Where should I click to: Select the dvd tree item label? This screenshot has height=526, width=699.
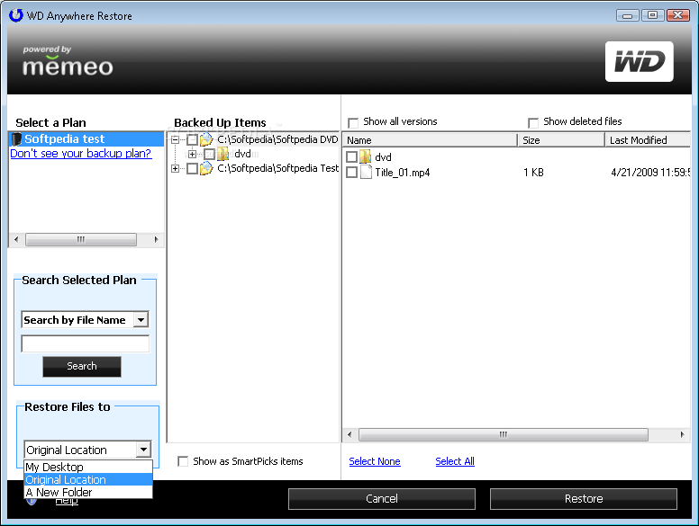tap(243, 154)
